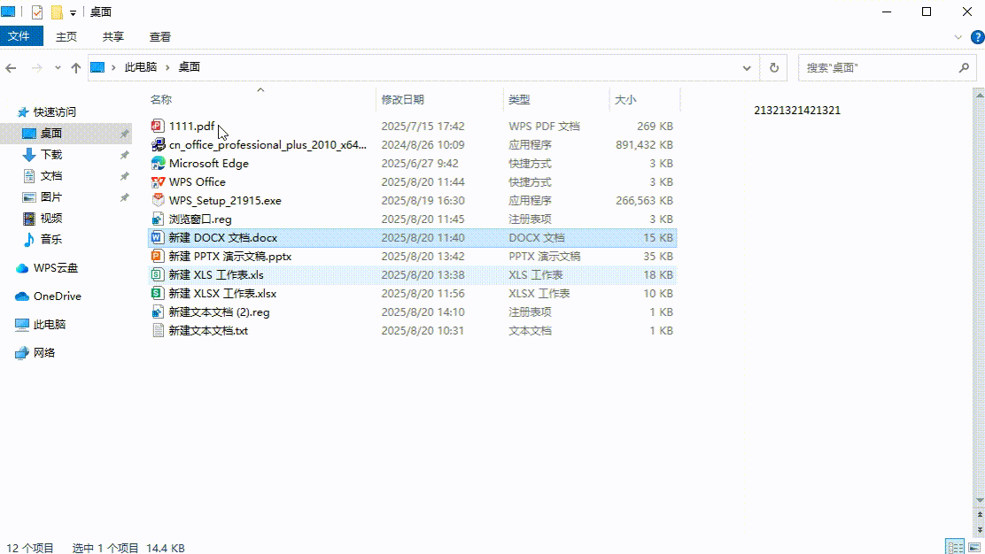Go up one folder level arrow
The height and width of the screenshot is (554, 985).
pyautogui.click(x=76, y=68)
